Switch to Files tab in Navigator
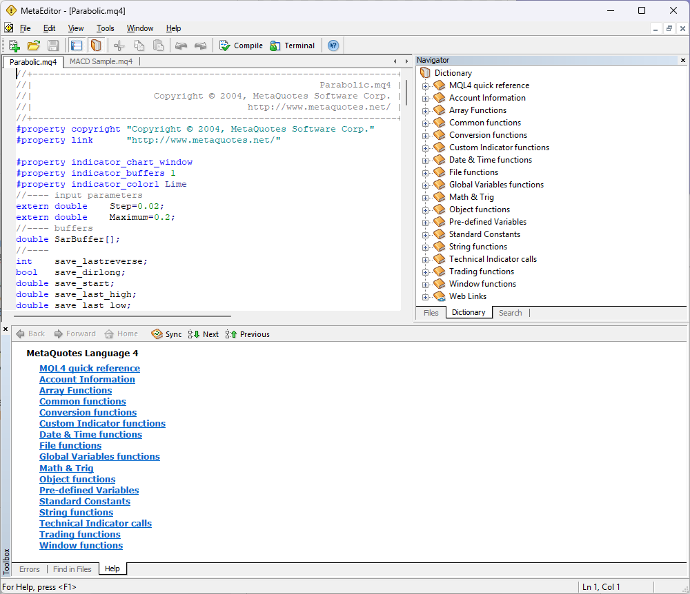The height and width of the screenshot is (594, 690). 431,313
